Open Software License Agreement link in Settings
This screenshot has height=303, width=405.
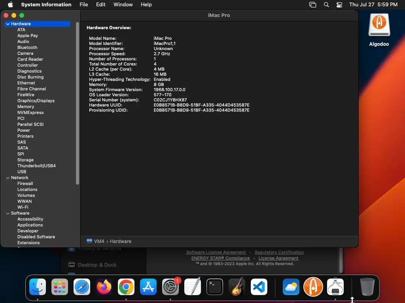click(x=216, y=252)
